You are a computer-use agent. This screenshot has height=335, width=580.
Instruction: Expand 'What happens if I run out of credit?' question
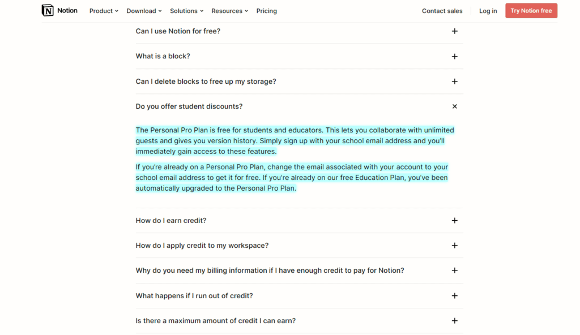194,296
